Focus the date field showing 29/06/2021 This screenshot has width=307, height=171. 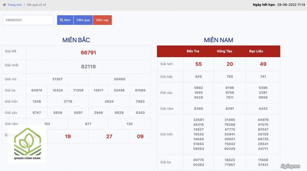click(x=28, y=20)
